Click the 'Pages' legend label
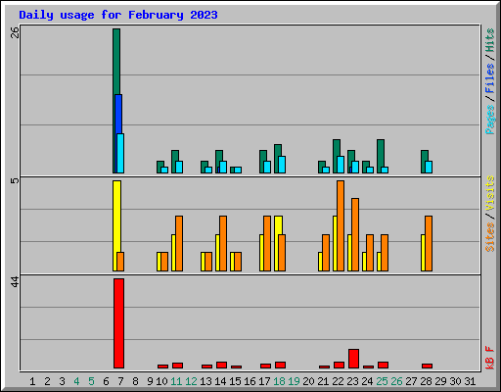This screenshot has width=501, height=392. 489,120
